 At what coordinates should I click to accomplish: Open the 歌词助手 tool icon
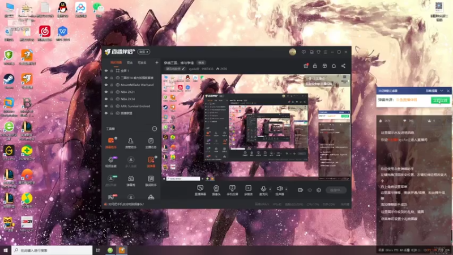[151, 181]
